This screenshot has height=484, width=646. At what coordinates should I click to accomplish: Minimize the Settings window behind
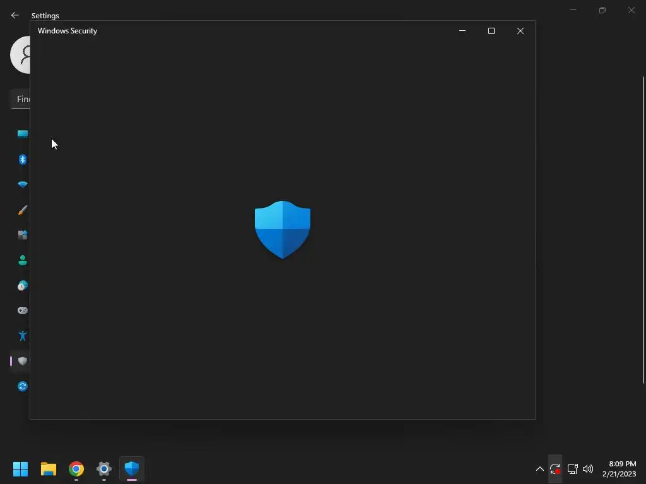tap(573, 10)
